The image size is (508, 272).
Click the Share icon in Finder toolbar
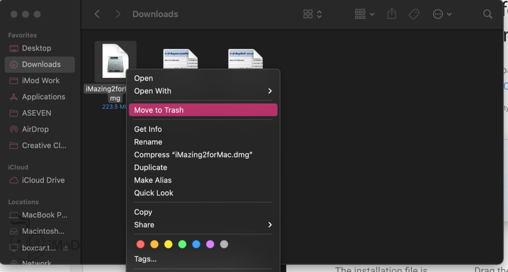point(392,14)
